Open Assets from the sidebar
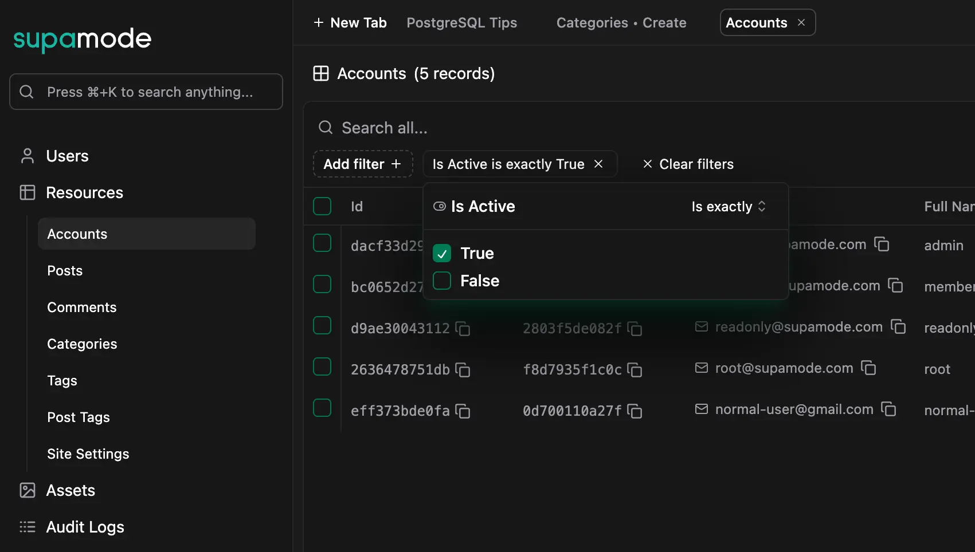Viewport: 975px width, 552px height. coord(71,491)
